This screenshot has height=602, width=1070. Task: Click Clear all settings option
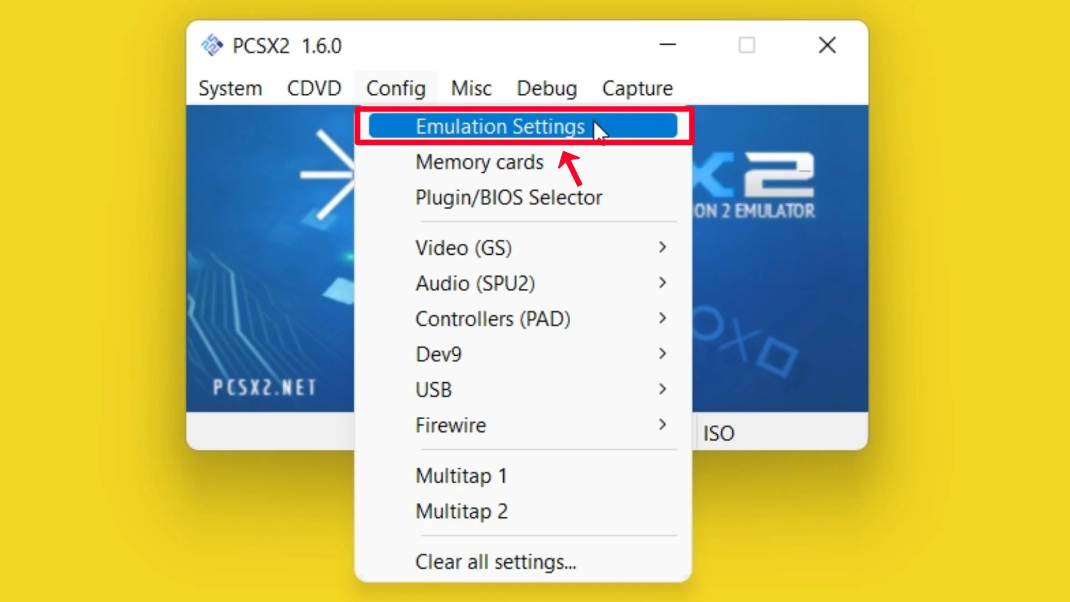tap(497, 561)
